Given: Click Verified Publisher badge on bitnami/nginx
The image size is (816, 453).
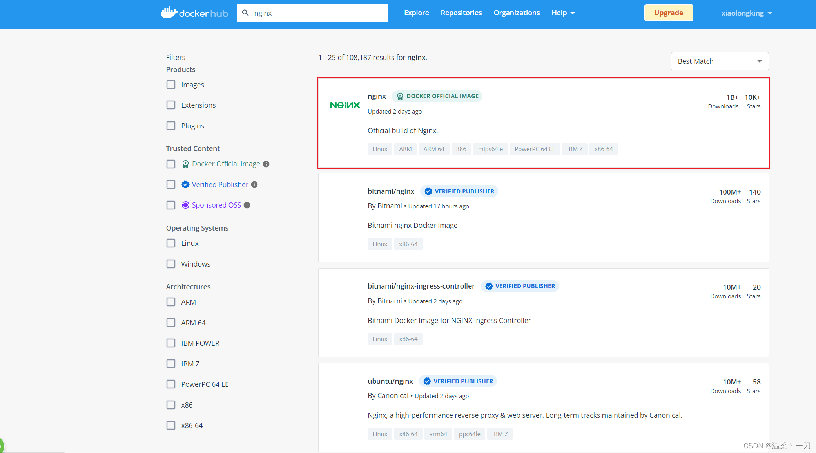Looking at the screenshot, I should (x=459, y=191).
